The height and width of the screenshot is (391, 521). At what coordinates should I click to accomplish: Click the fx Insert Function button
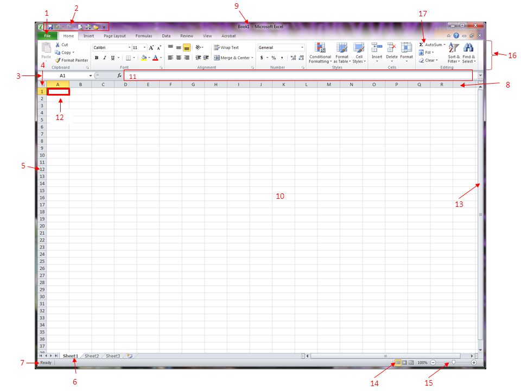pyautogui.click(x=119, y=76)
